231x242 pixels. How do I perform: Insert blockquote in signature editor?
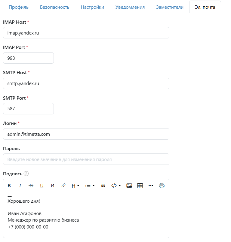(x=103, y=186)
